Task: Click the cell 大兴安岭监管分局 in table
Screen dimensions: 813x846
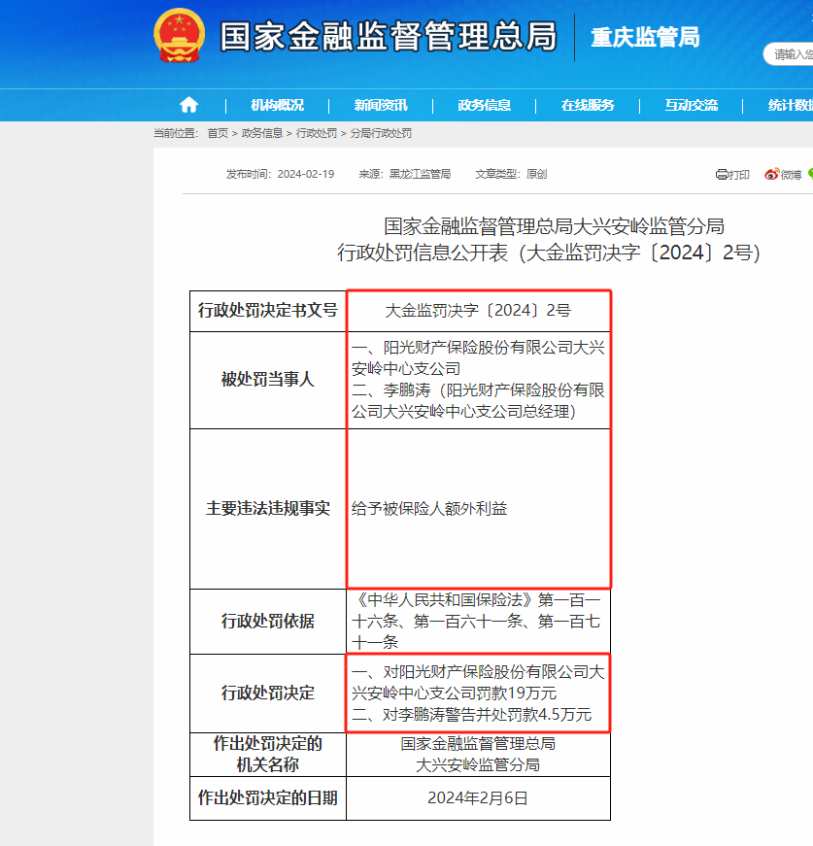Action: (478, 765)
